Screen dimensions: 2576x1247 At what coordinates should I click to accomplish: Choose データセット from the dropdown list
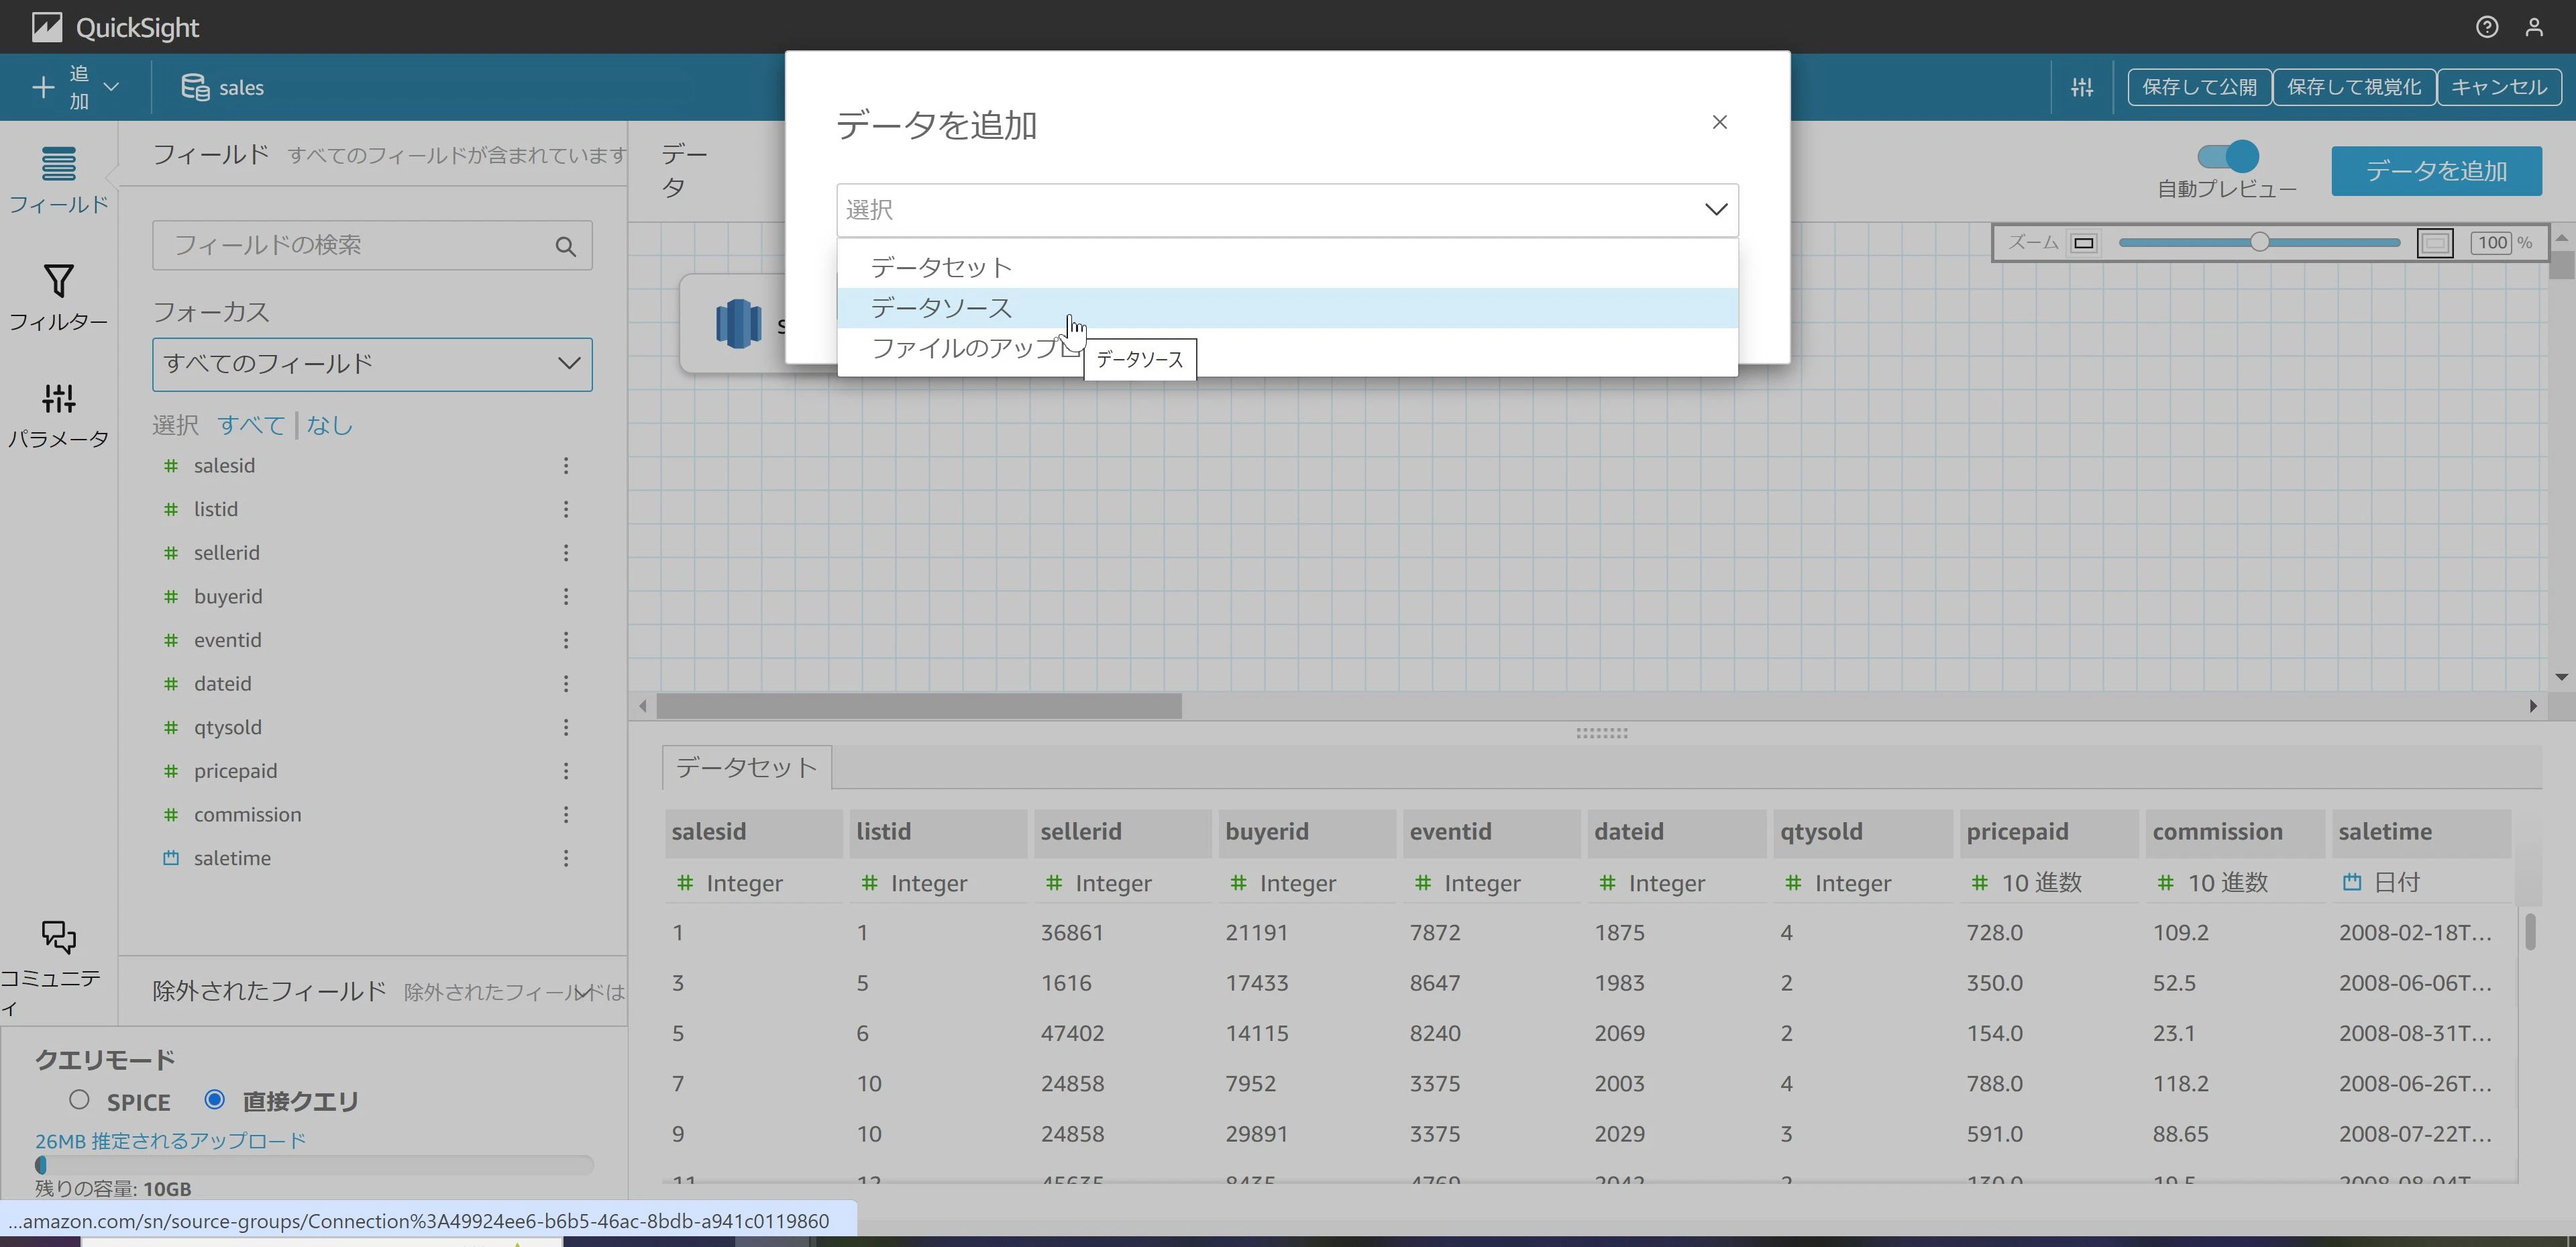1287,267
